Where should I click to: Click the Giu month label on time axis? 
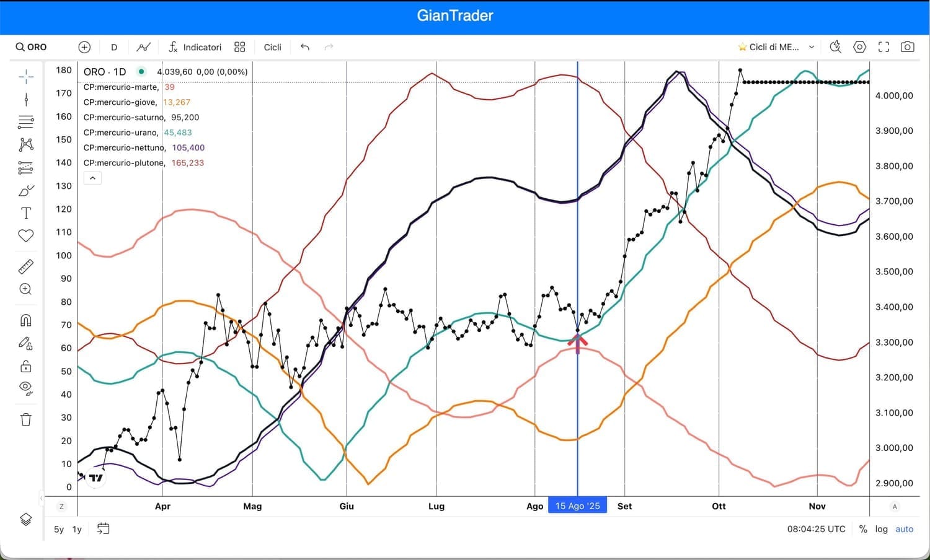pyautogui.click(x=347, y=506)
